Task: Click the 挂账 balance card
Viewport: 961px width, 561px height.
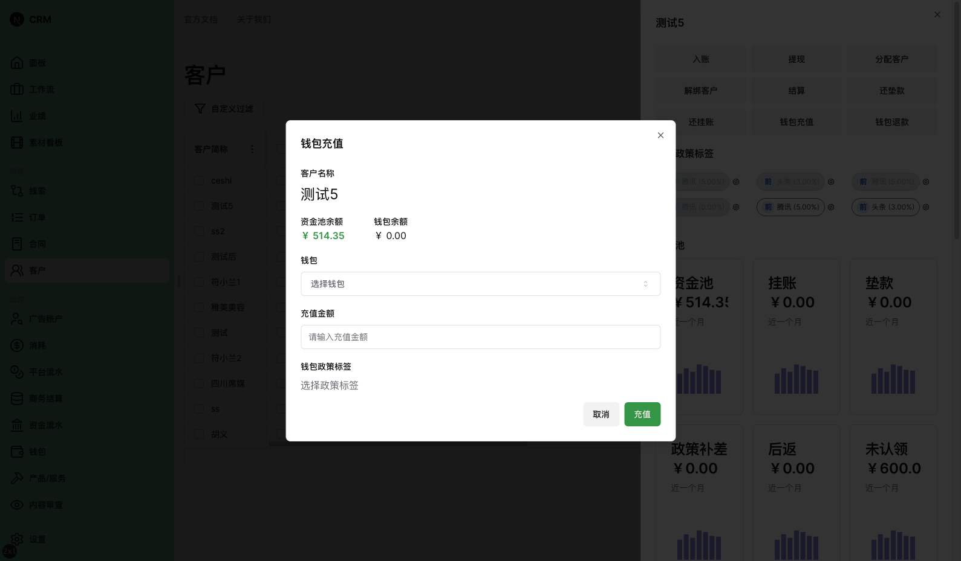Action: pyautogui.click(x=796, y=337)
